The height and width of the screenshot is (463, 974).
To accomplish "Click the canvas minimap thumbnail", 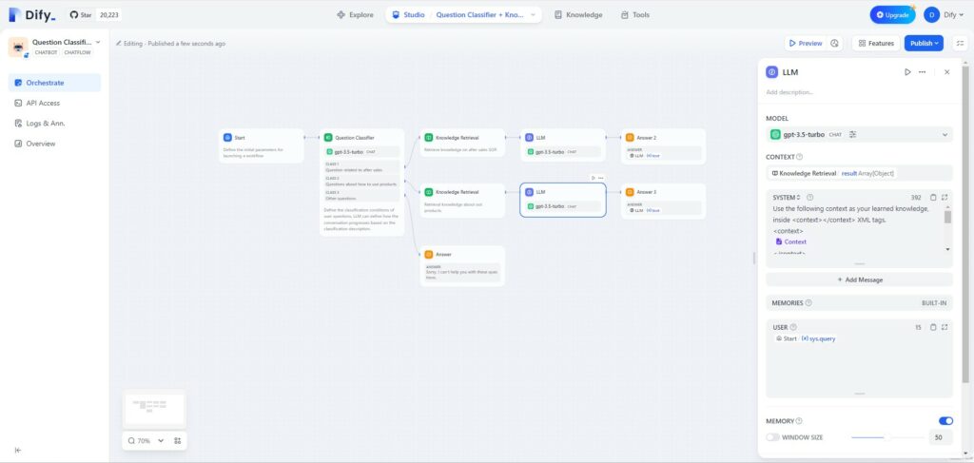I will click(x=154, y=409).
